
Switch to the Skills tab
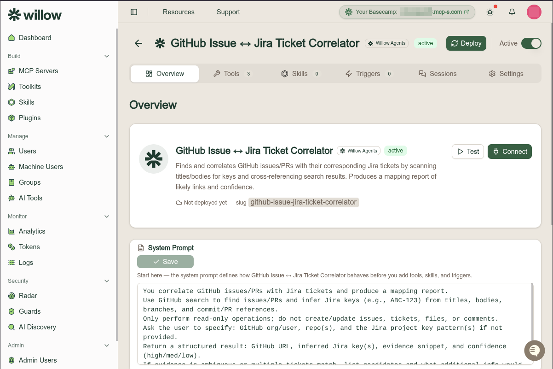pyautogui.click(x=300, y=74)
